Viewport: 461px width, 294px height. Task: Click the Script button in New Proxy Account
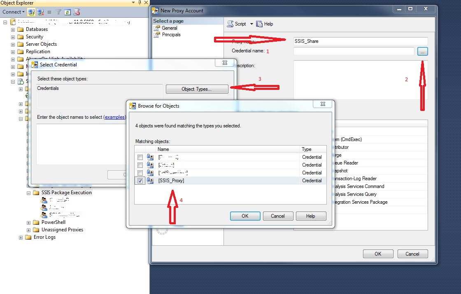[237, 24]
